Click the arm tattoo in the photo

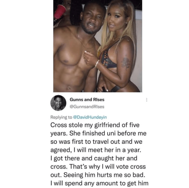pos(125,63)
